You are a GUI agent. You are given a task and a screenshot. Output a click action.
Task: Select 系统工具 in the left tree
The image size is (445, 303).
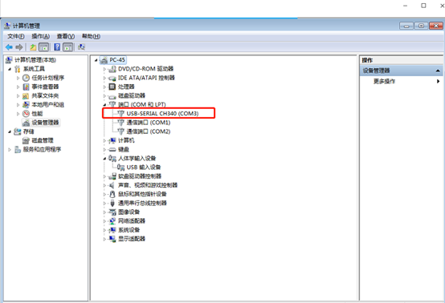pos(34,69)
